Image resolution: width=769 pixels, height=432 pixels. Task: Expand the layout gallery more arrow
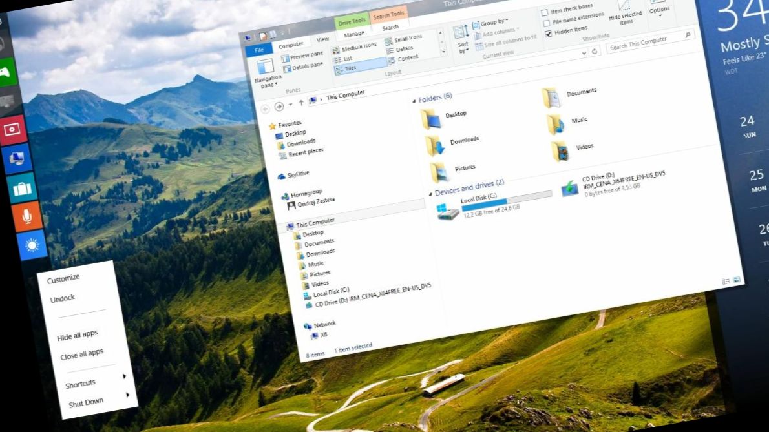pyautogui.click(x=443, y=51)
